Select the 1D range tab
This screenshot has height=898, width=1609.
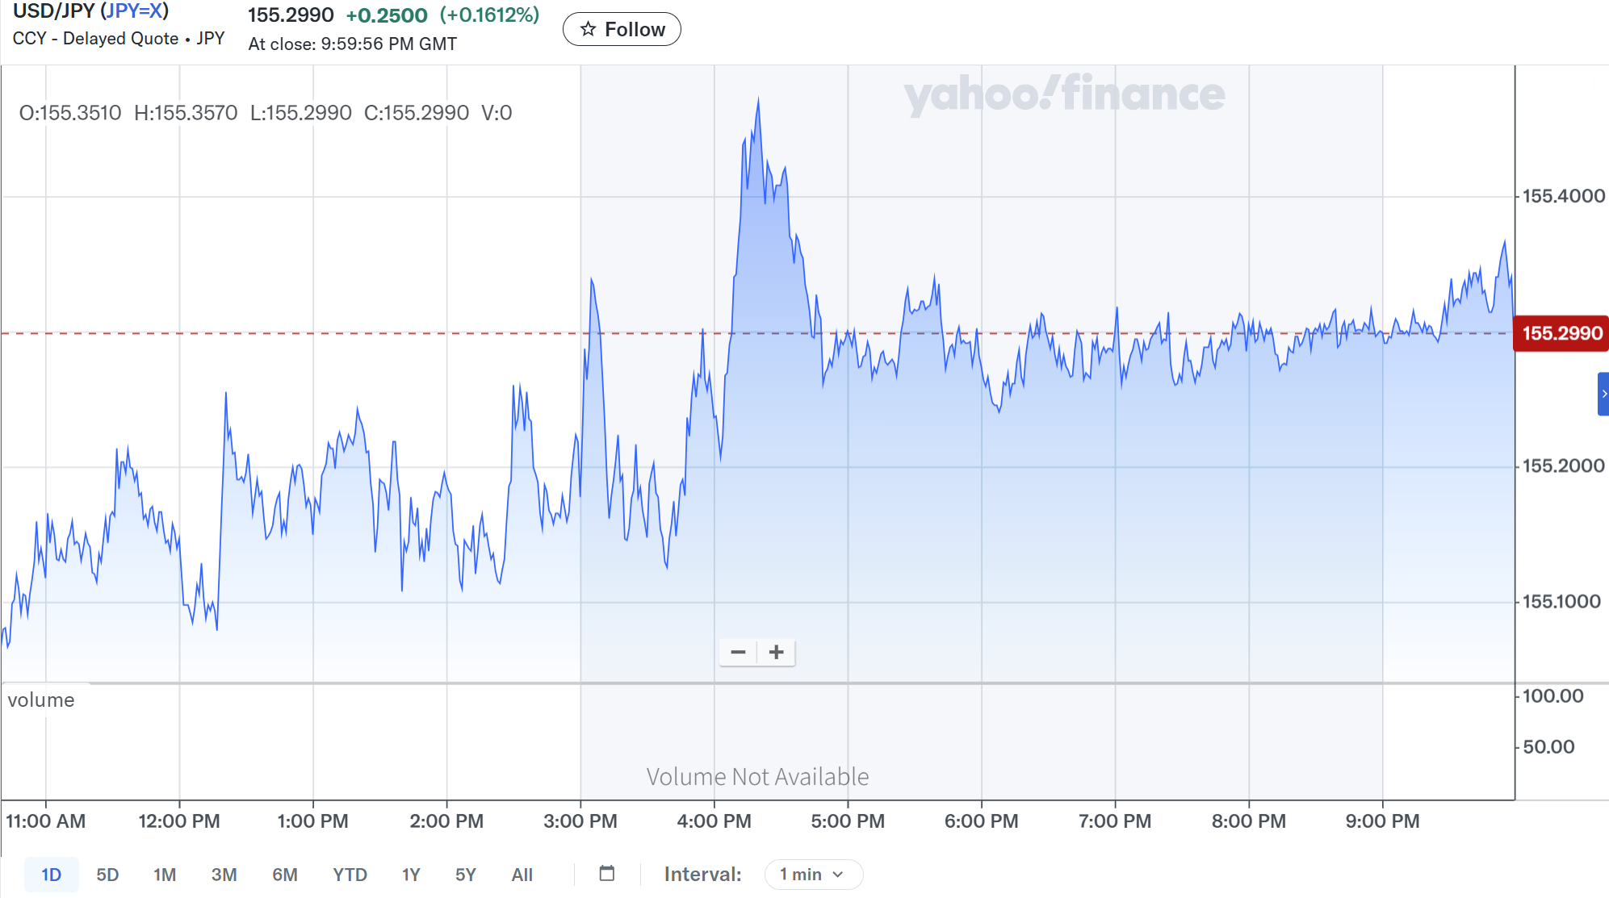pyautogui.click(x=51, y=875)
